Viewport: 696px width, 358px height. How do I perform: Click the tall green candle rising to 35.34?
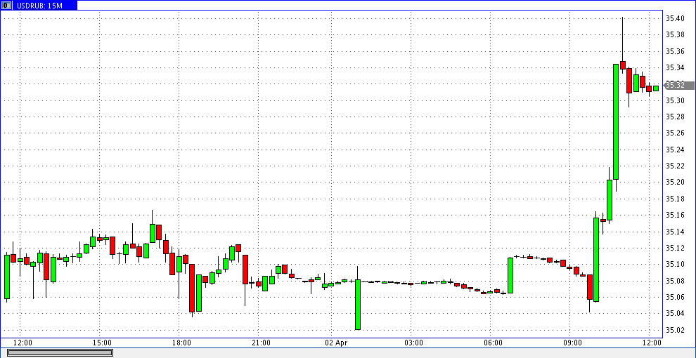point(616,121)
